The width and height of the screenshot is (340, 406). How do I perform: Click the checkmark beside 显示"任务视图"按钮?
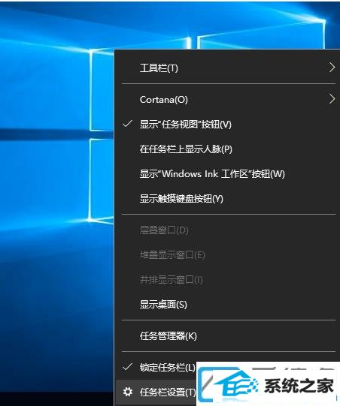tap(127, 124)
